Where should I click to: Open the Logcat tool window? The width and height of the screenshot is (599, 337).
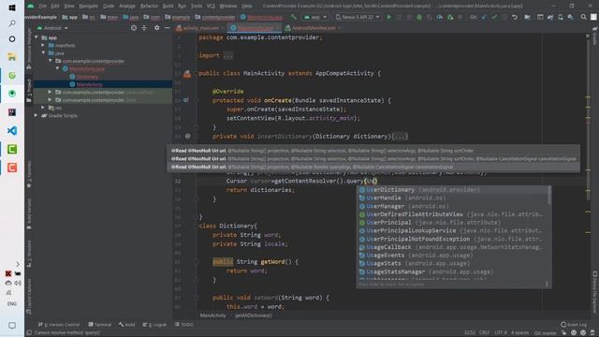[154, 325]
